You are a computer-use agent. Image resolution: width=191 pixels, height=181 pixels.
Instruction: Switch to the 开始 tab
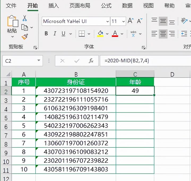pyautogui.click(x=33, y=6)
